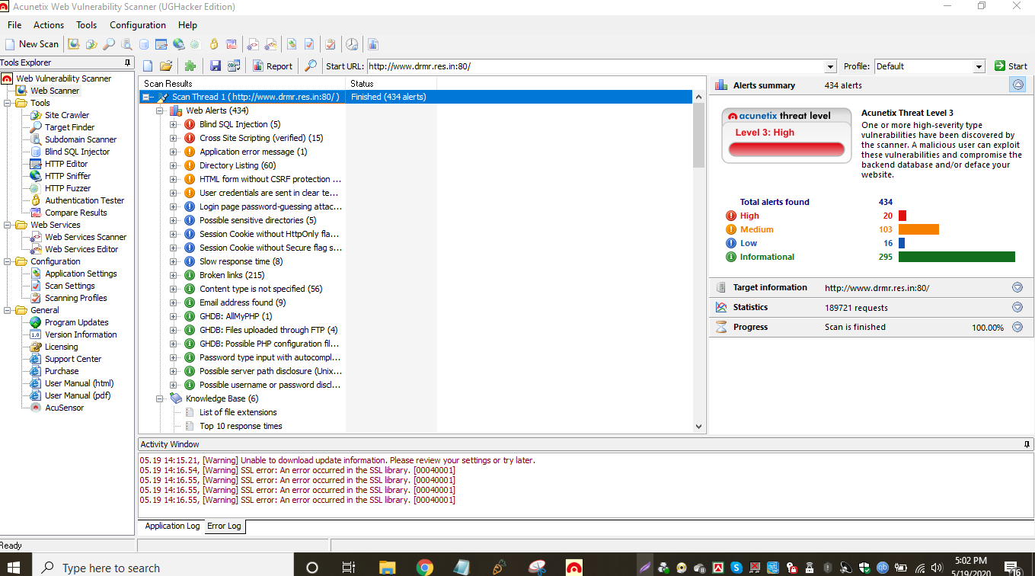The height and width of the screenshot is (576, 1035).
Task: Collapse the Alerts summary panel chevron
Action: [x=1017, y=85]
